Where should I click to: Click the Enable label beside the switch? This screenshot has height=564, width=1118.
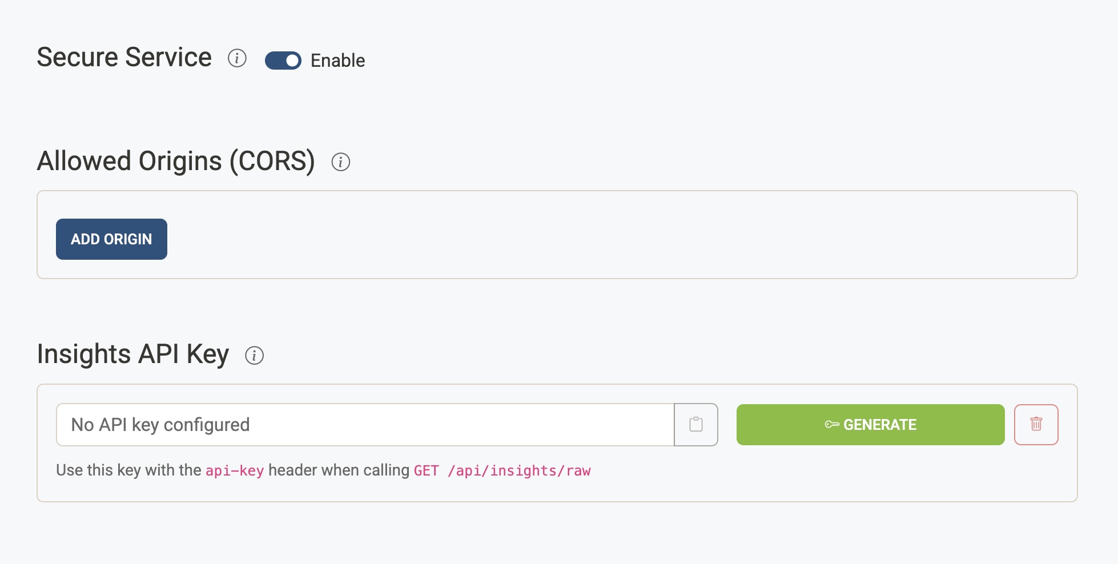point(337,61)
